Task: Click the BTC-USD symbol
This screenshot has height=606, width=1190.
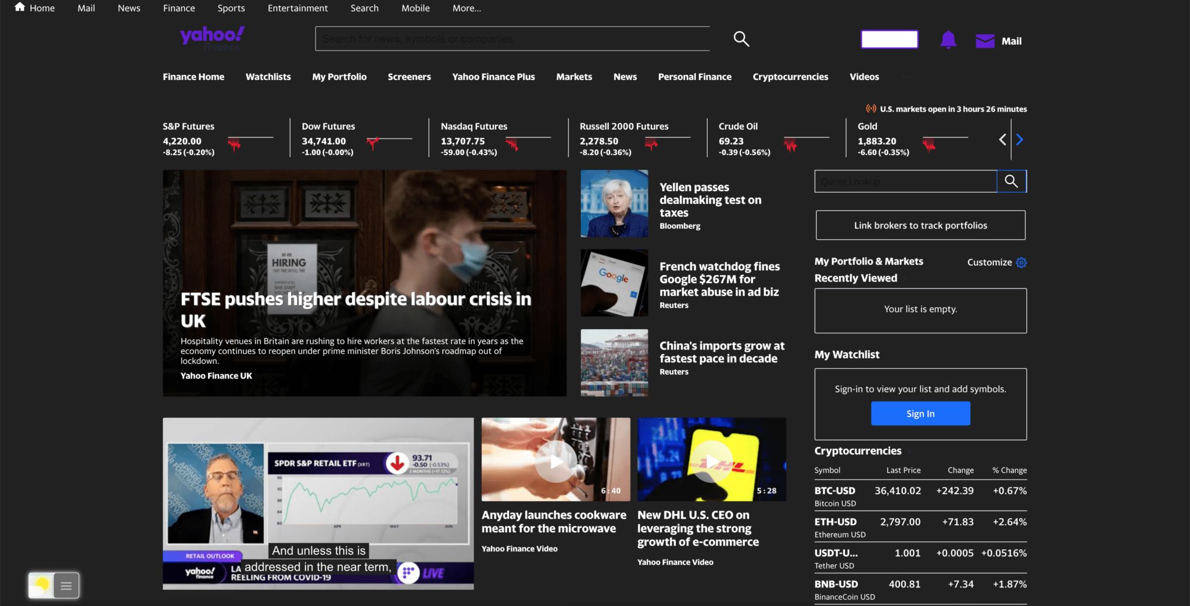Action: [834, 490]
